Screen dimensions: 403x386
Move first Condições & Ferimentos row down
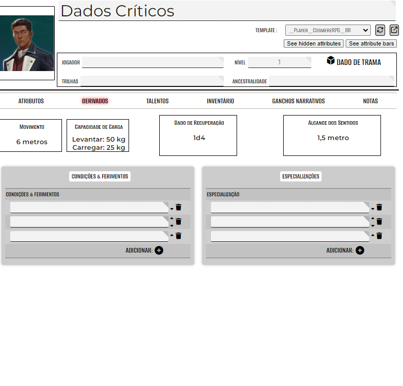172,209
